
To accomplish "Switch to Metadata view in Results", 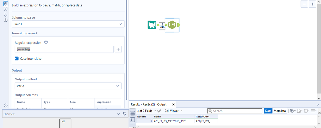I will (280, 111).
